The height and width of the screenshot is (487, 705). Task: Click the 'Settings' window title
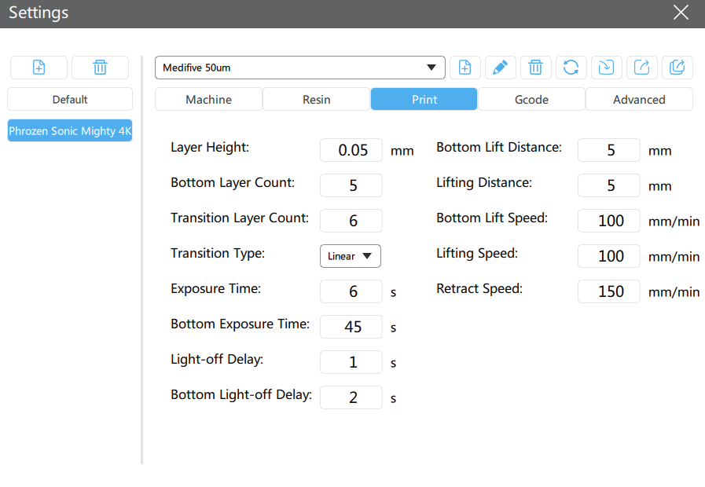(x=39, y=13)
